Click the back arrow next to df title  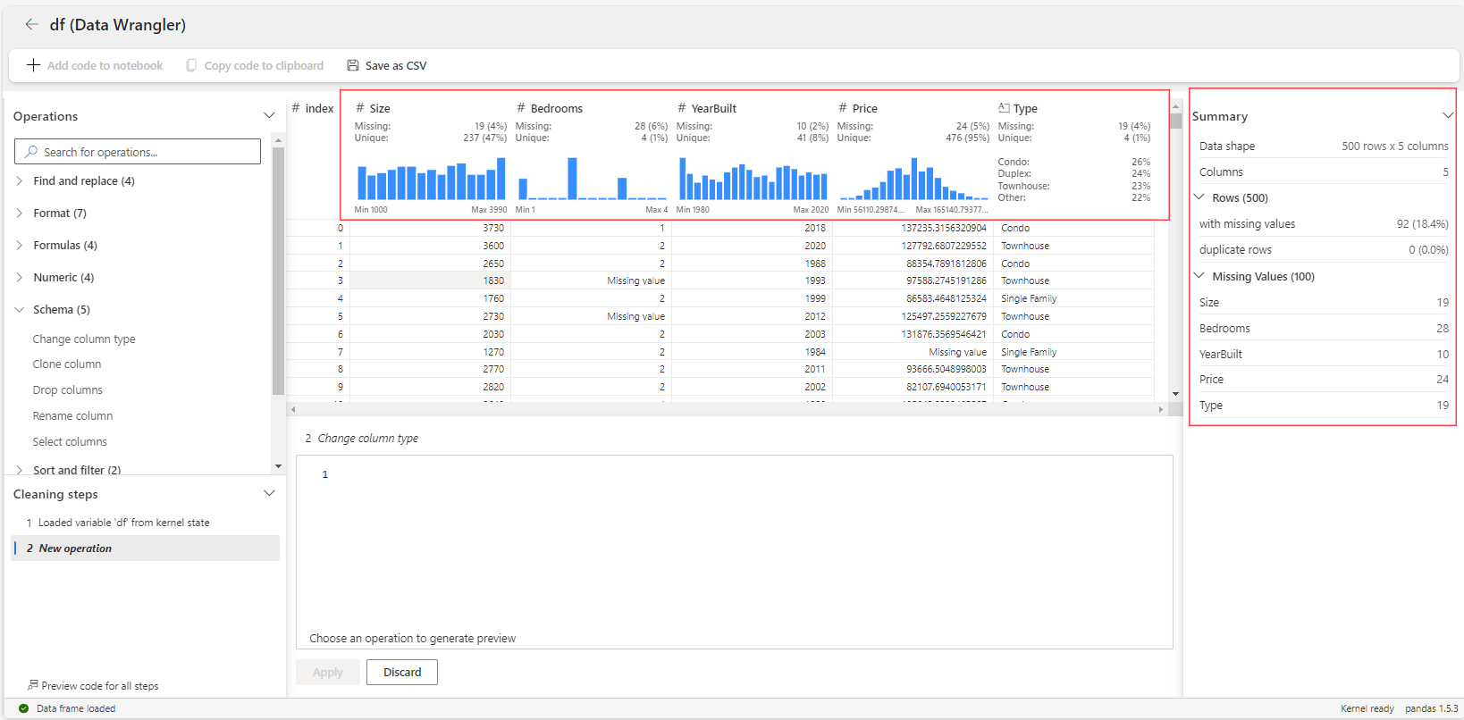tap(31, 25)
